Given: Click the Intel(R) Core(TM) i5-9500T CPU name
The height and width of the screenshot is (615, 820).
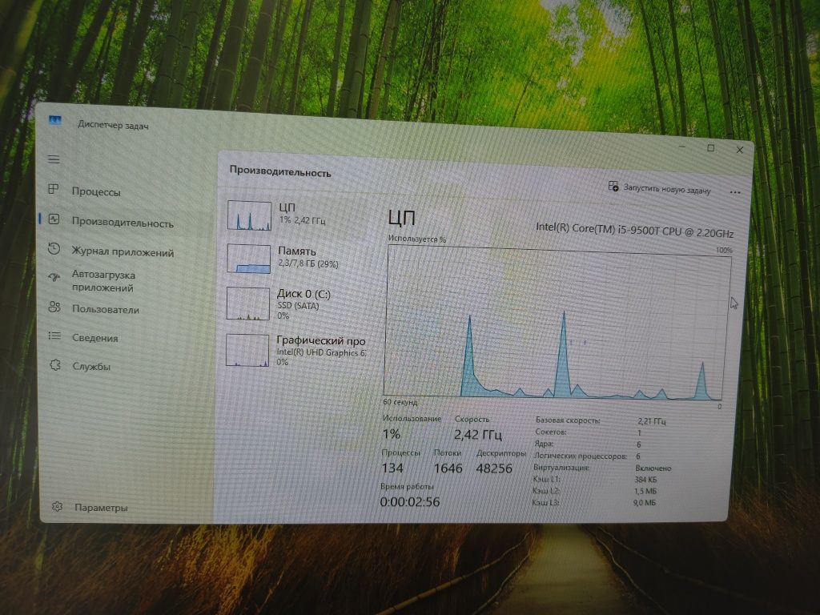Looking at the screenshot, I should click(634, 230).
